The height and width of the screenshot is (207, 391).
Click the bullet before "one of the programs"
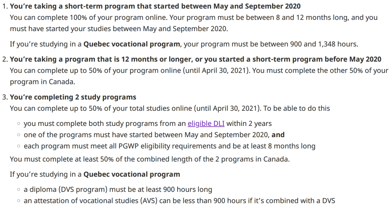(x=18, y=135)
